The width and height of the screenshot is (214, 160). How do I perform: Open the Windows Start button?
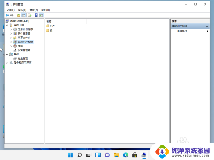70,155
